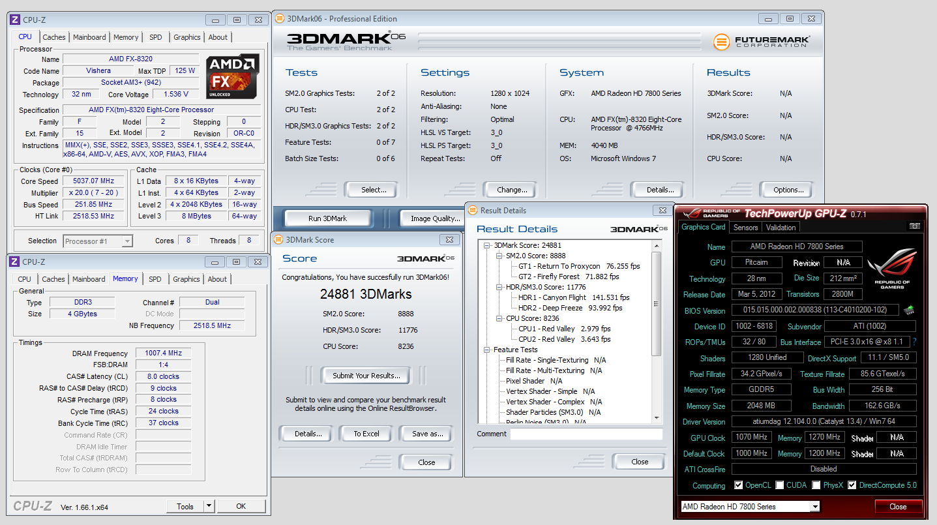Open the Sensors tab in GPU-Z
Viewport: 937px width, 525px height.
[x=745, y=228]
